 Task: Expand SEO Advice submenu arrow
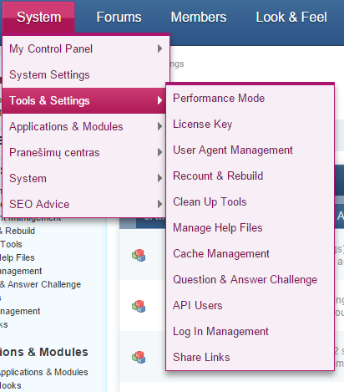(x=159, y=204)
